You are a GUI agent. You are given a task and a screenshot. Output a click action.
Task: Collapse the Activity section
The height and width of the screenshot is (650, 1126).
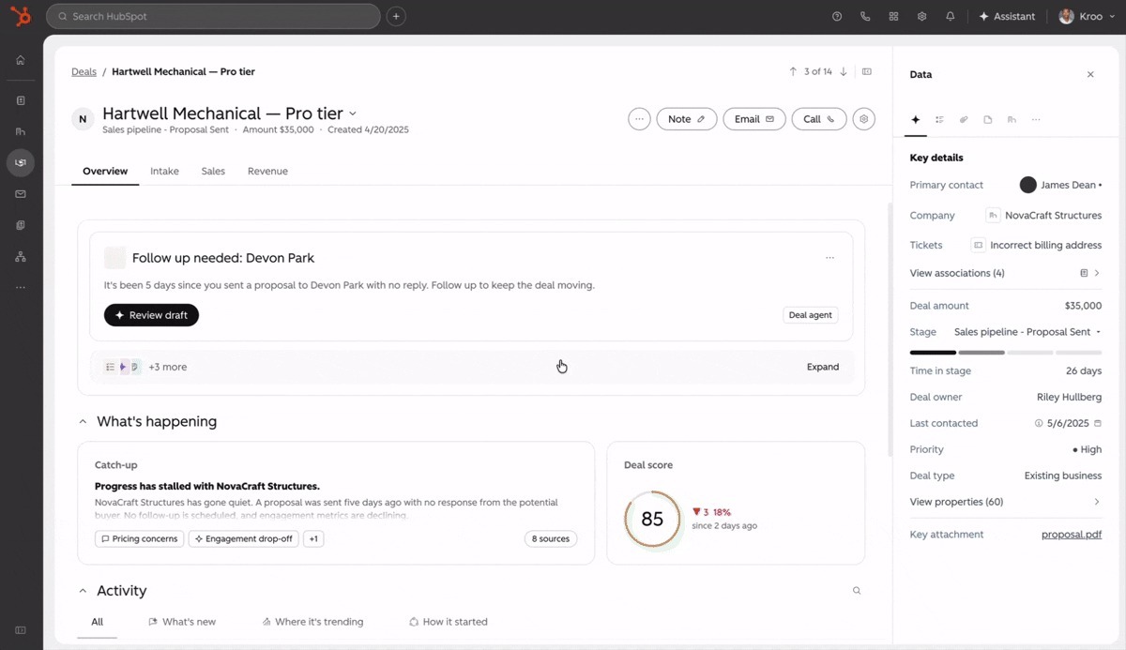[x=83, y=591]
